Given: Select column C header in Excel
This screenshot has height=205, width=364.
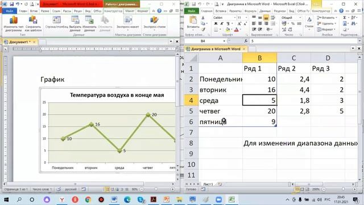Looking at the screenshot, I should tap(293, 58).
